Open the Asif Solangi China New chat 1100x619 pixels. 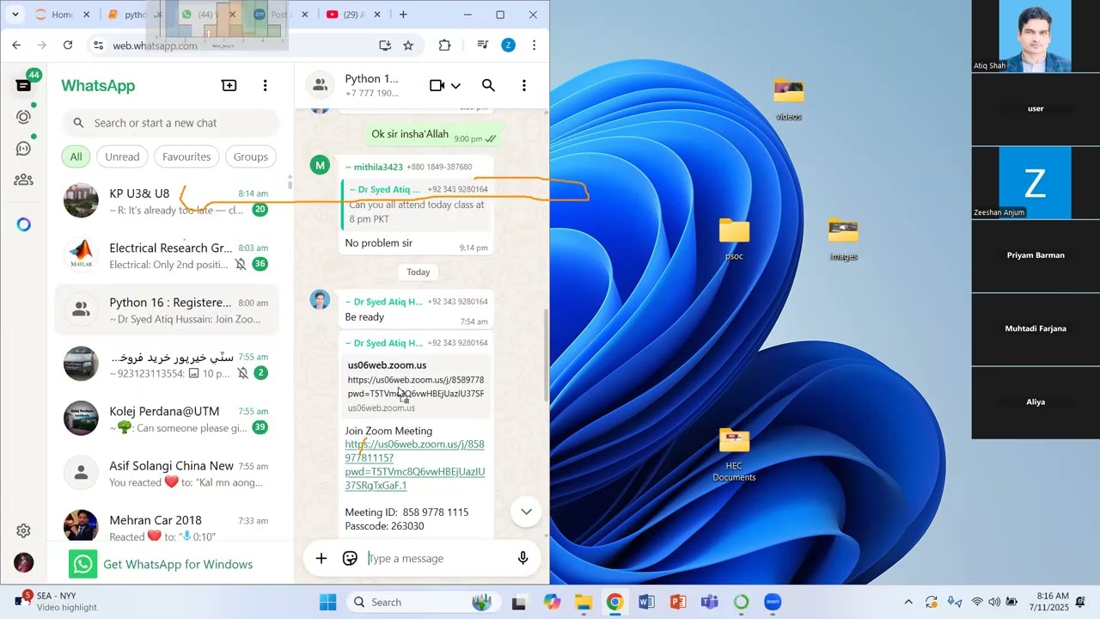coord(167,474)
